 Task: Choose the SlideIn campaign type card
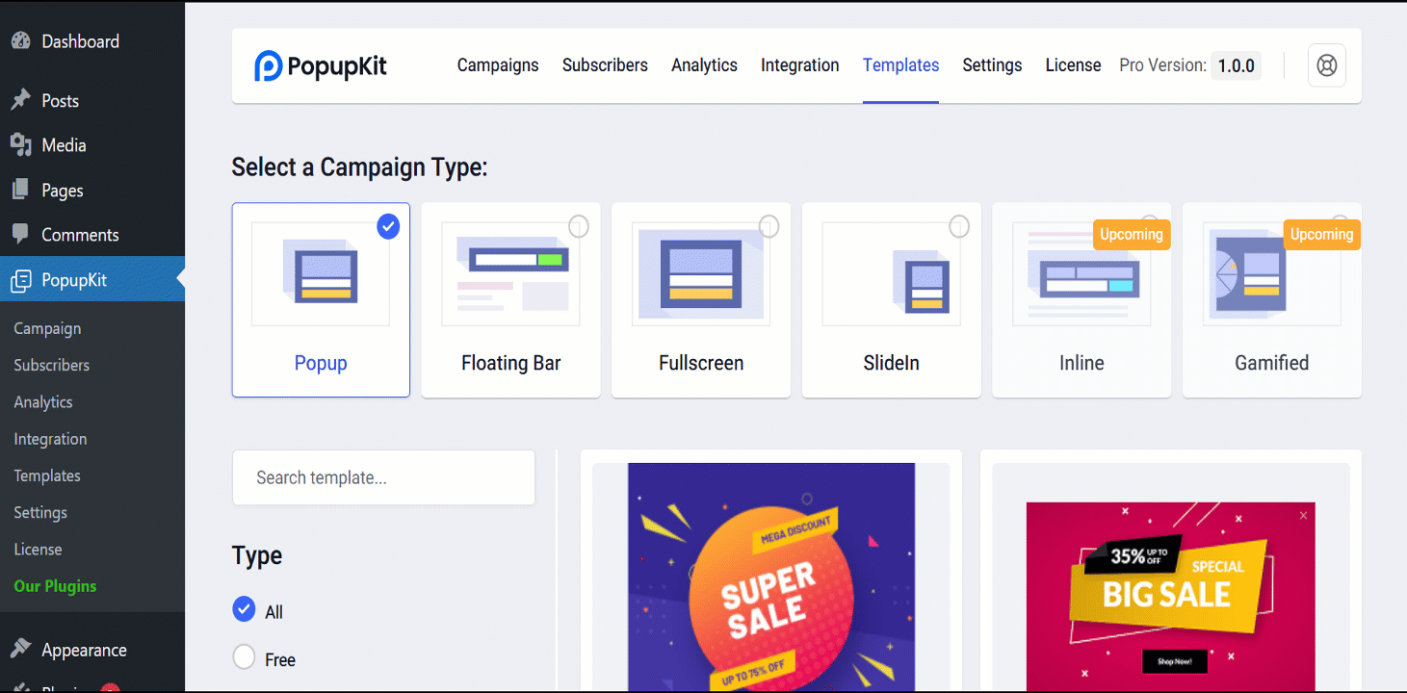tap(891, 299)
